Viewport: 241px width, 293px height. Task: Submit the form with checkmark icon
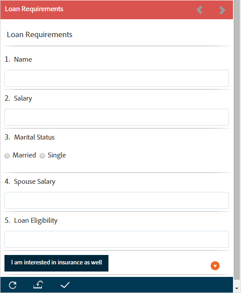tap(65, 285)
